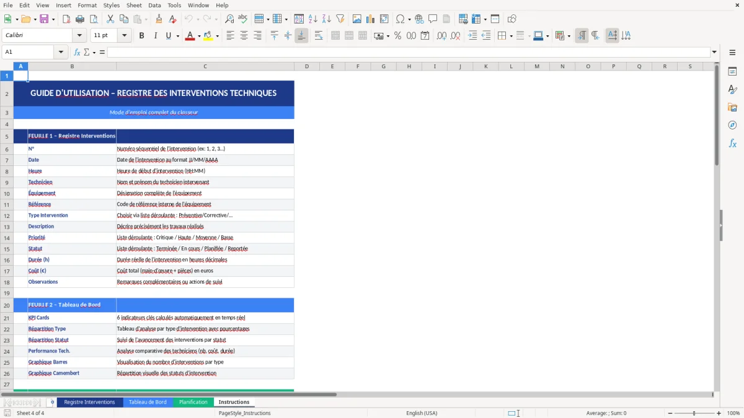Toggle Bold formatting
The width and height of the screenshot is (744, 418).
[x=141, y=36]
